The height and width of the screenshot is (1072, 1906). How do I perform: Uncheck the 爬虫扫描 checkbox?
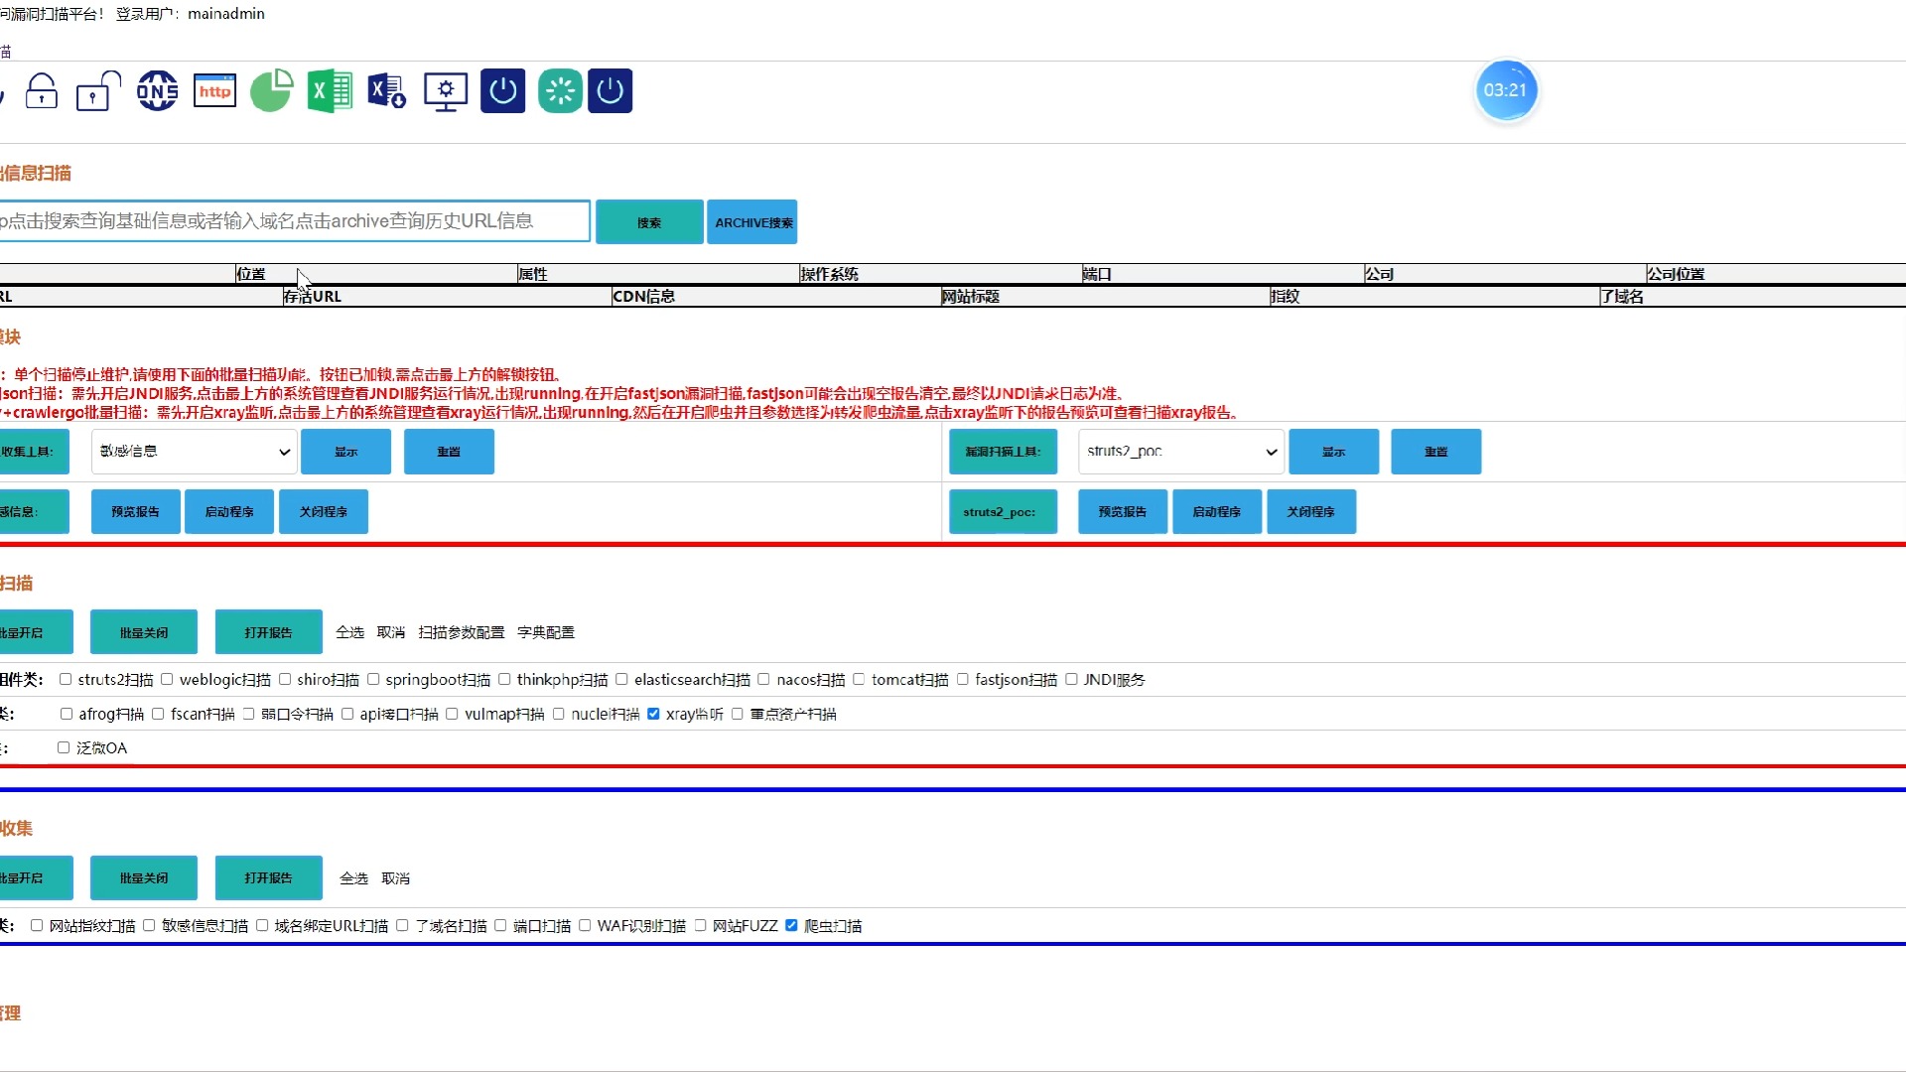click(x=791, y=926)
